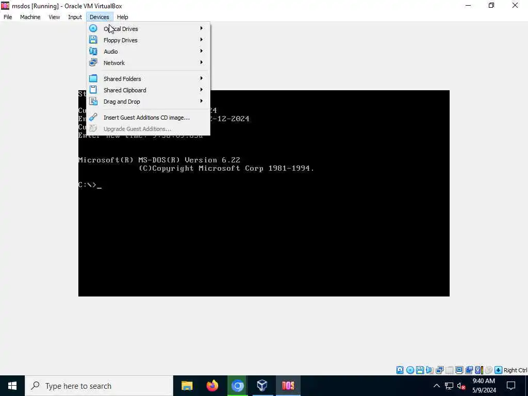Show hidden tray icons chevron

coord(436,386)
